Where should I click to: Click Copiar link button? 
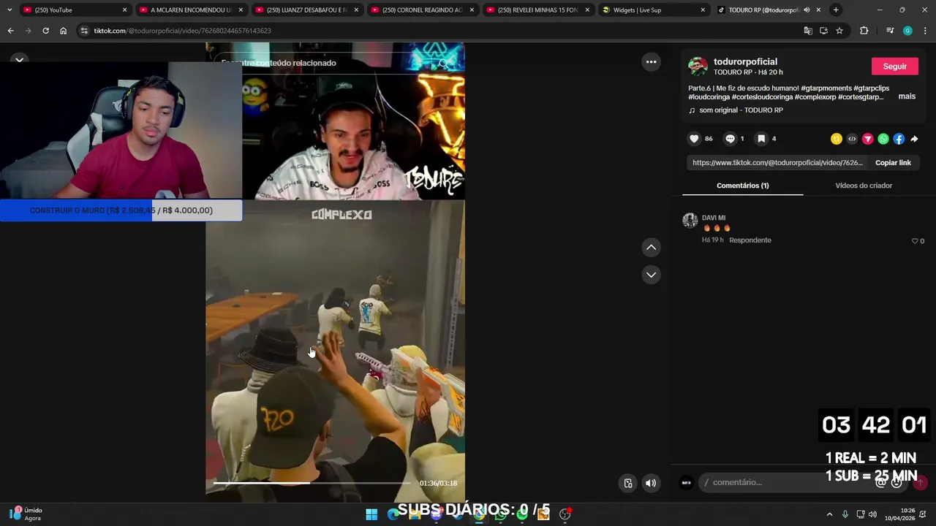tap(893, 163)
